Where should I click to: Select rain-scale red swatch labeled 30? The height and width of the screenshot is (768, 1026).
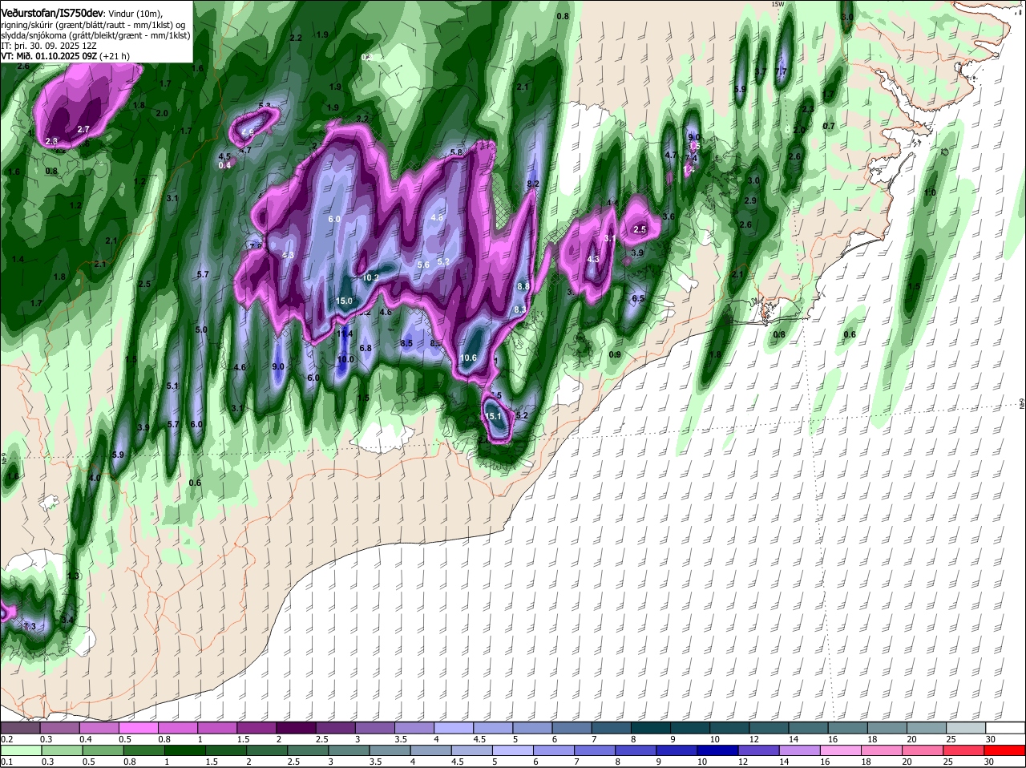click(1005, 750)
